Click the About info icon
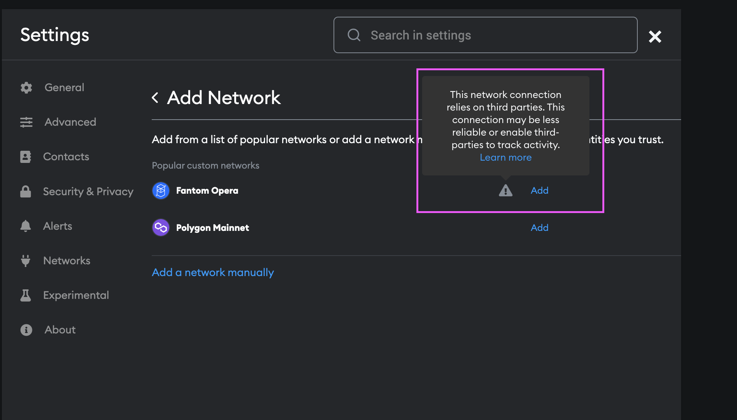 (x=26, y=330)
